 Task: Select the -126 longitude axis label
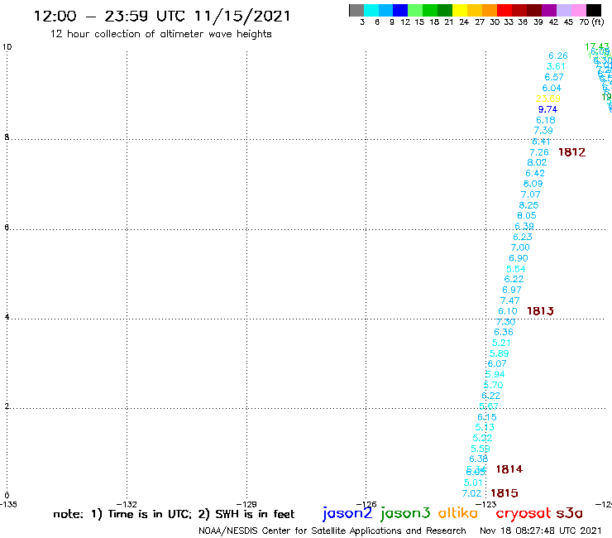pyautogui.click(x=366, y=504)
